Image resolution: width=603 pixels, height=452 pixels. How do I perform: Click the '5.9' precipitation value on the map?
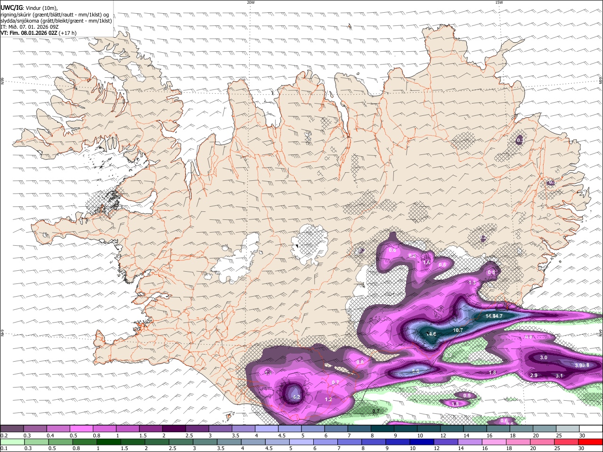tap(416, 371)
